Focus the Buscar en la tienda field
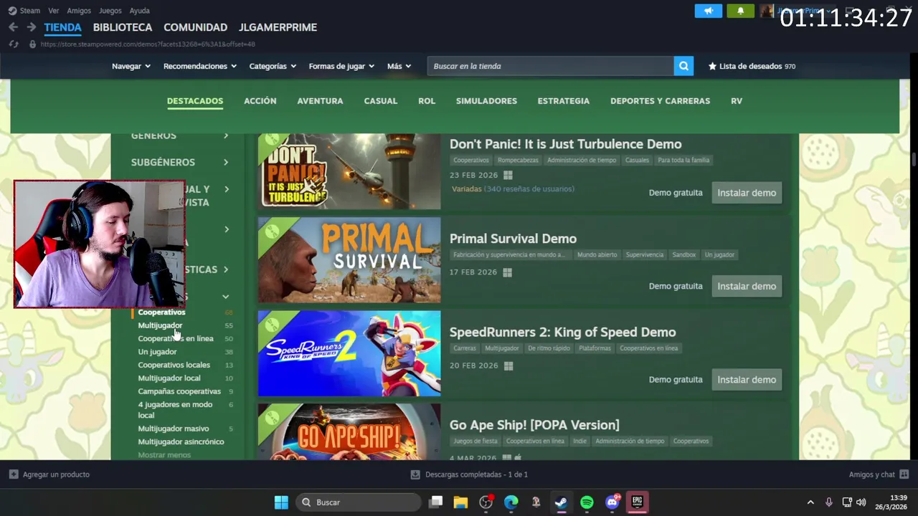 click(550, 66)
